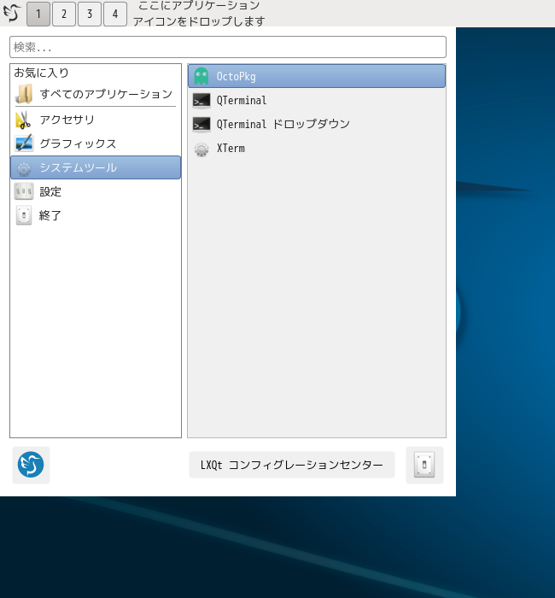The width and height of the screenshot is (555, 598).
Task: Switch to desktop 3
Action: (90, 15)
